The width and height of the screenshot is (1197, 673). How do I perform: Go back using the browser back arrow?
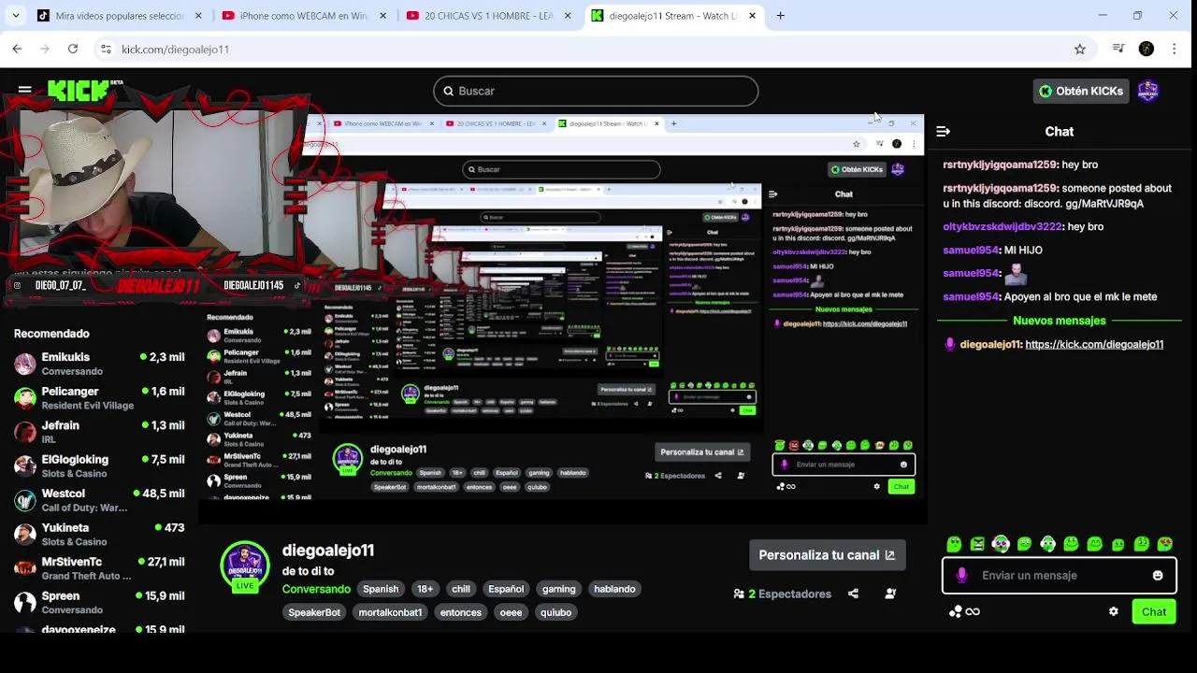tap(17, 49)
